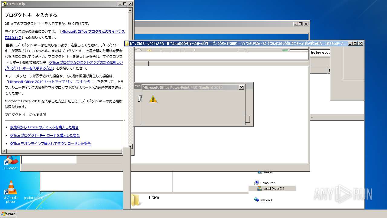This screenshot has width=387, height=218.
Task: Click the Local Disk (C:) drive icon
Action: [259, 188]
